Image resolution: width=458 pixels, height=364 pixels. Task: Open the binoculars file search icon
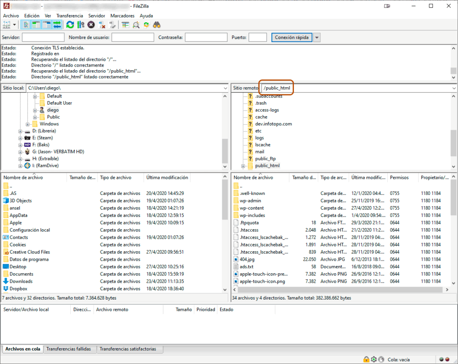(157, 25)
